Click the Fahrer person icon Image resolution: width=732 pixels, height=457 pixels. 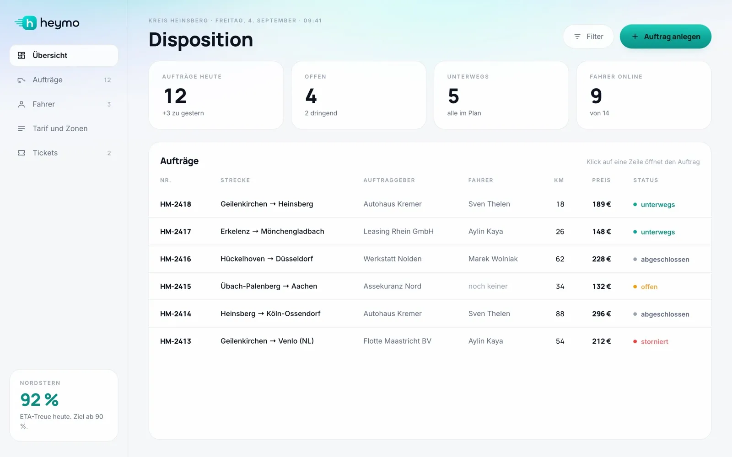tap(22, 104)
